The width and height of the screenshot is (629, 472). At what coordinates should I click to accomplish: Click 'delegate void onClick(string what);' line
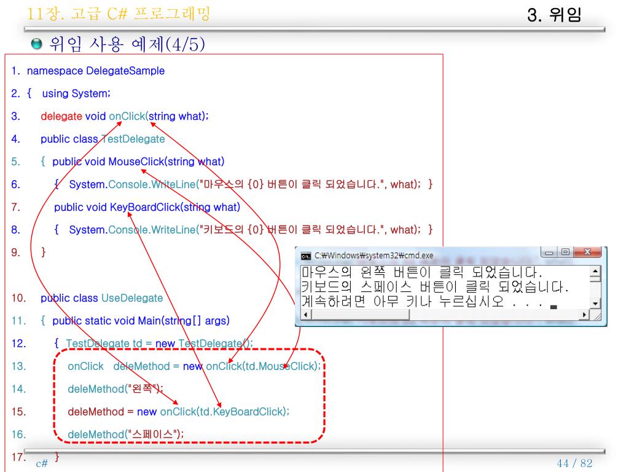124,116
